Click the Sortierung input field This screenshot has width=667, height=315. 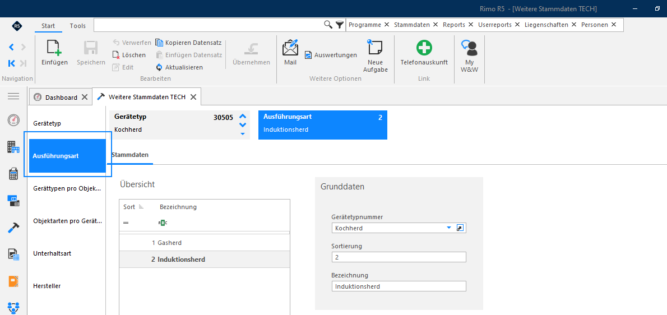[399, 257]
